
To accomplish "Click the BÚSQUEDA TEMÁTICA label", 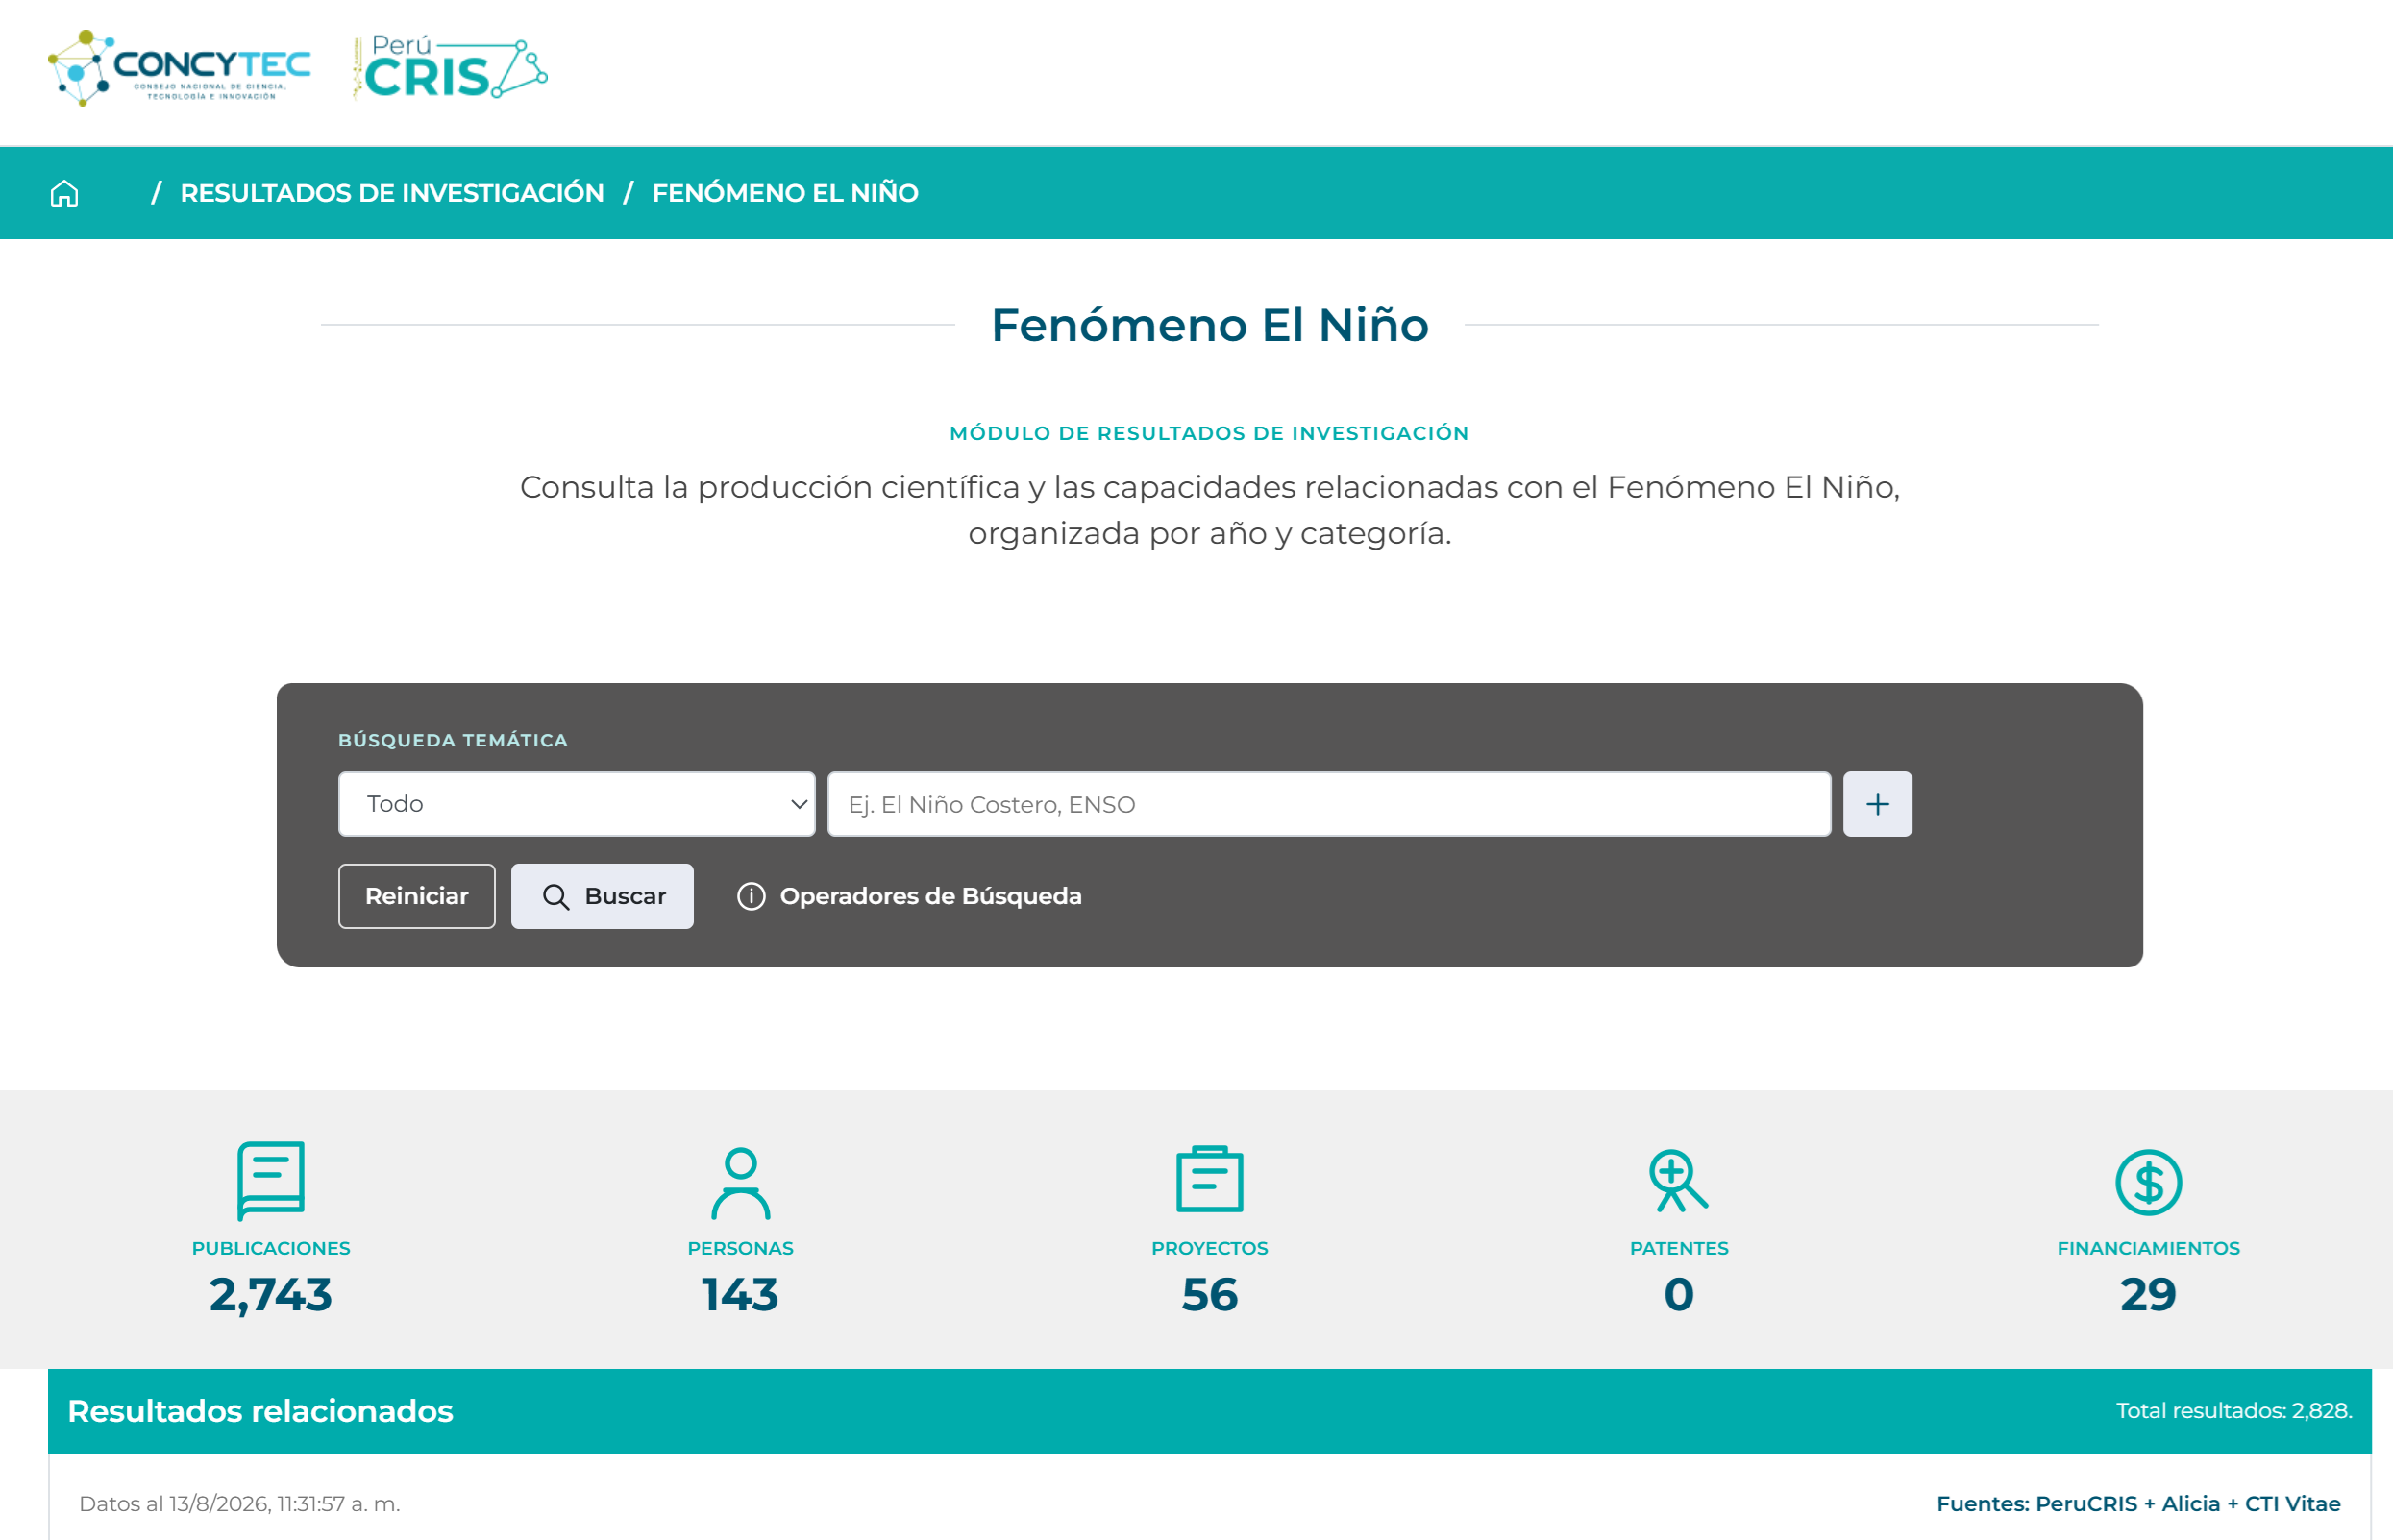I will (454, 740).
